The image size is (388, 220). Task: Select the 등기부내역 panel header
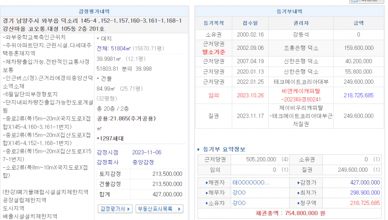289,11
